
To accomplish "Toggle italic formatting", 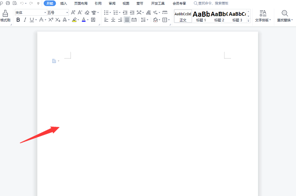I will [25, 20].
